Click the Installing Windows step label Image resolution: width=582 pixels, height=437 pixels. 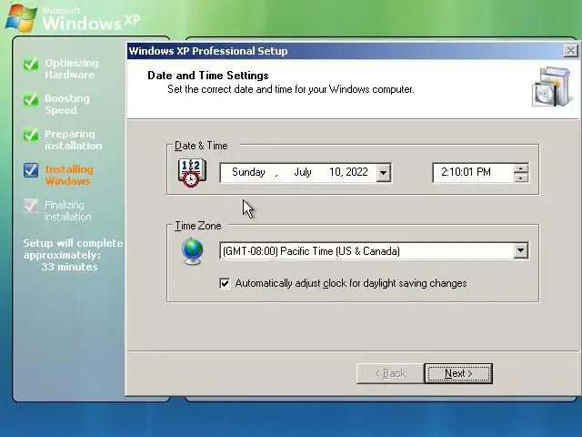tap(69, 175)
